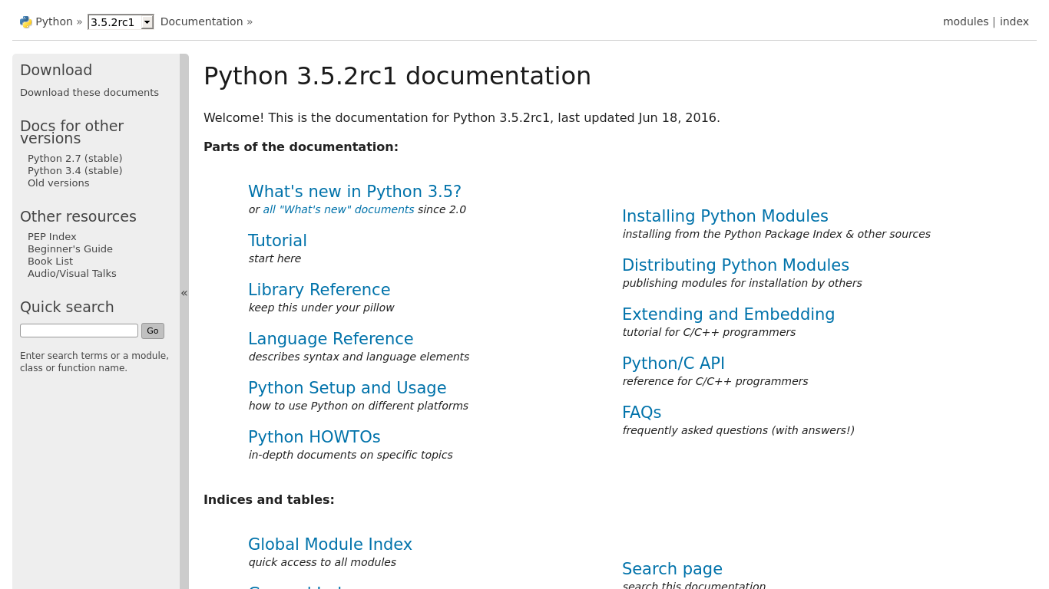Open the Library Reference
The width and height of the screenshot is (1049, 589).
(319, 290)
